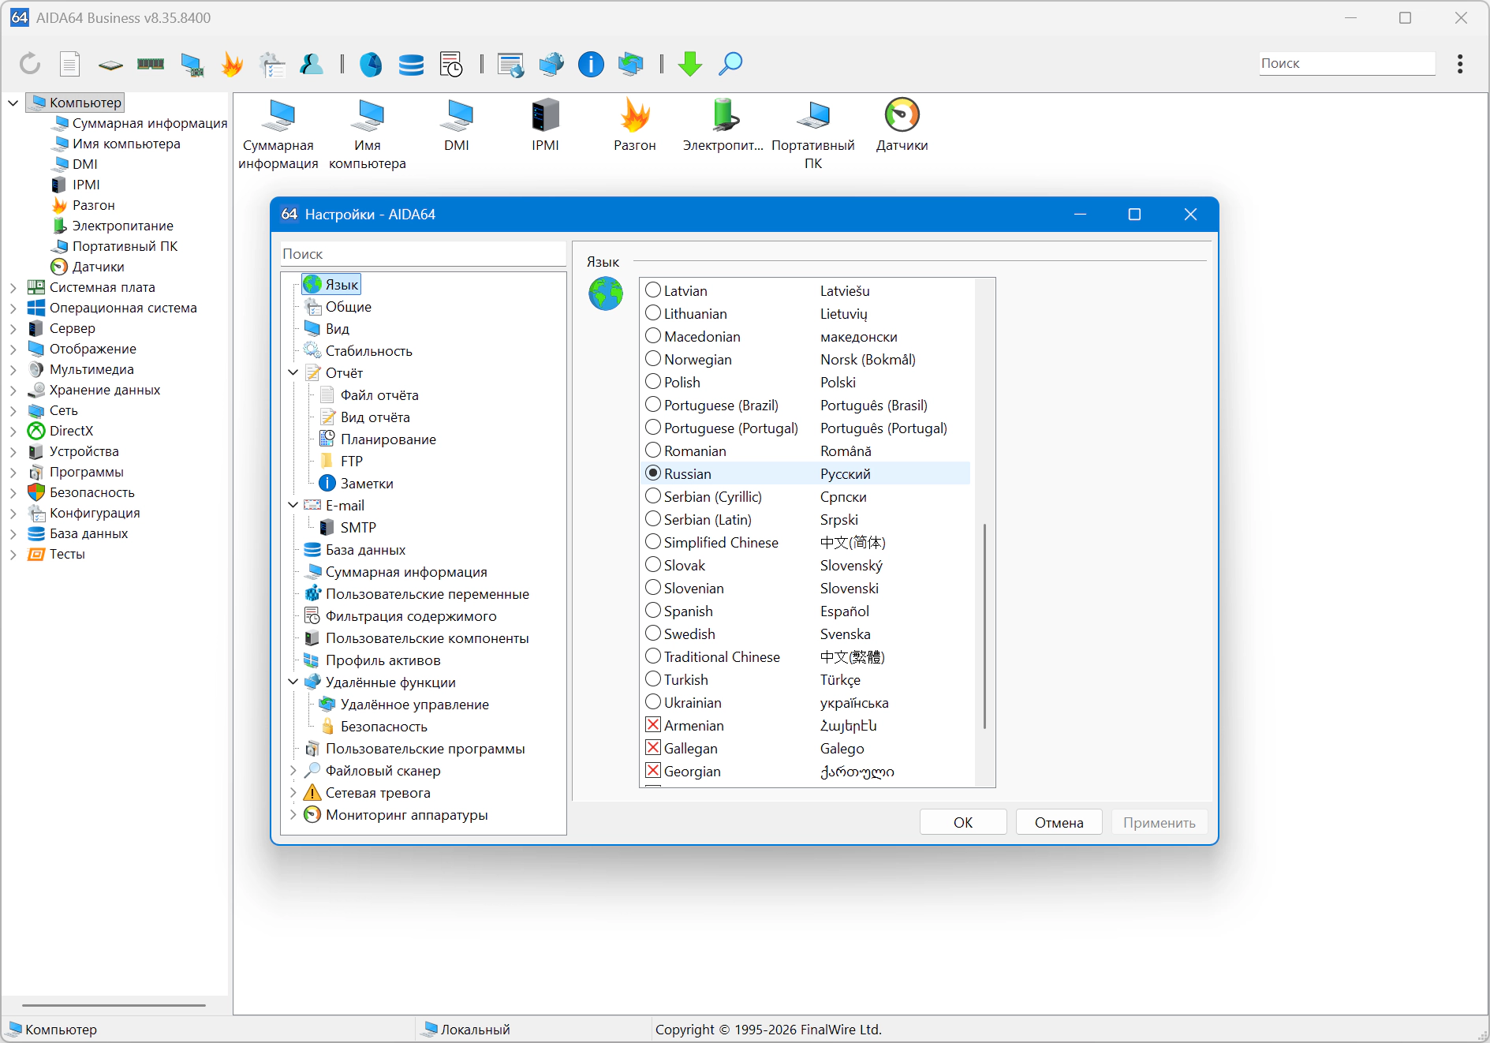Click the Refresh toolbar icon

coord(30,64)
